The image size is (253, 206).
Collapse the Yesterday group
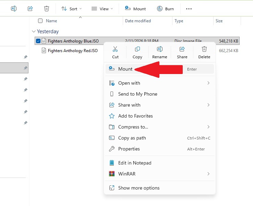(34, 32)
